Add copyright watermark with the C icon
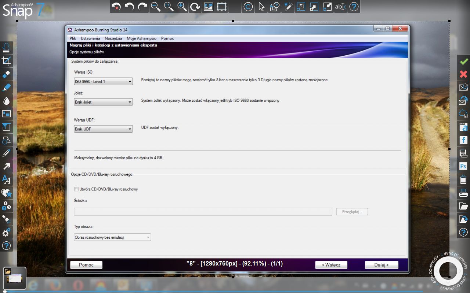This screenshot has width=470, height=293. pos(248,7)
